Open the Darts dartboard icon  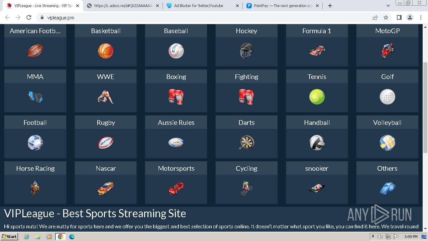(x=246, y=143)
